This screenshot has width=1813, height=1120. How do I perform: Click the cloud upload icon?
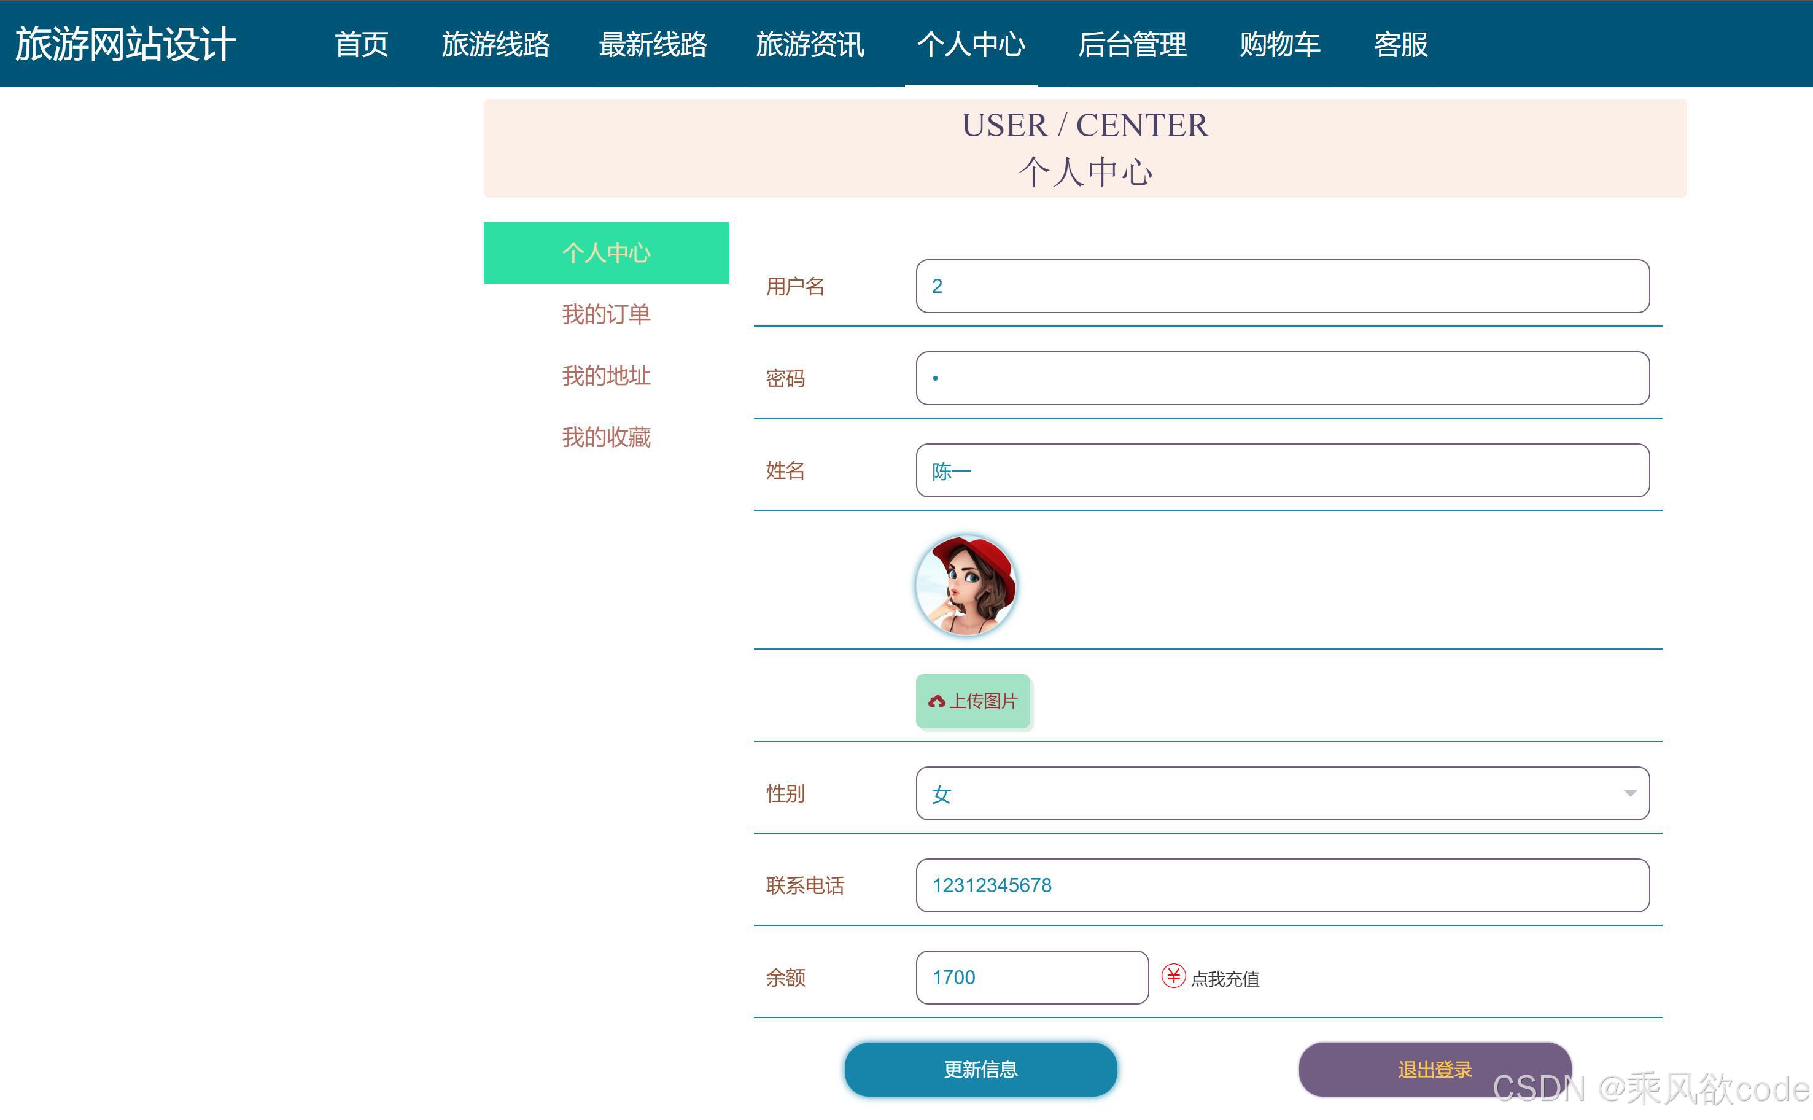click(x=936, y=701)
